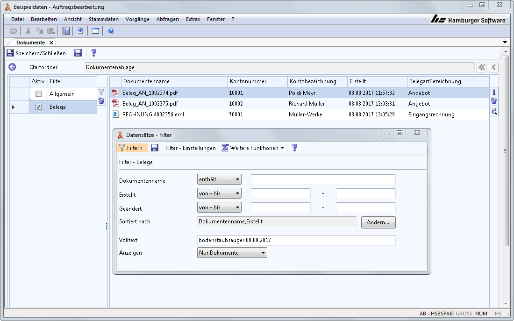Open the Dokumentenname 'enthält' operator dropdown

coord(219,179)
